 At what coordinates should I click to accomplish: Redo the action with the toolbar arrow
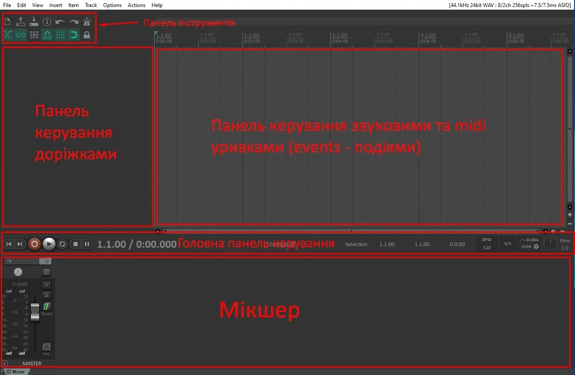tap(74, 21)
